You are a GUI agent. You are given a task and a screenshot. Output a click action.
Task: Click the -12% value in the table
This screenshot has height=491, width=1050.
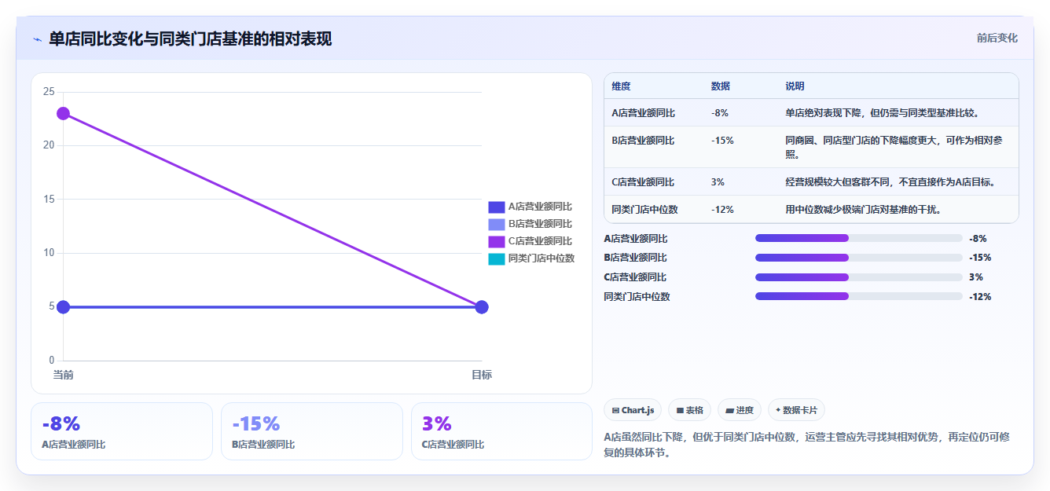coord(722,210)
